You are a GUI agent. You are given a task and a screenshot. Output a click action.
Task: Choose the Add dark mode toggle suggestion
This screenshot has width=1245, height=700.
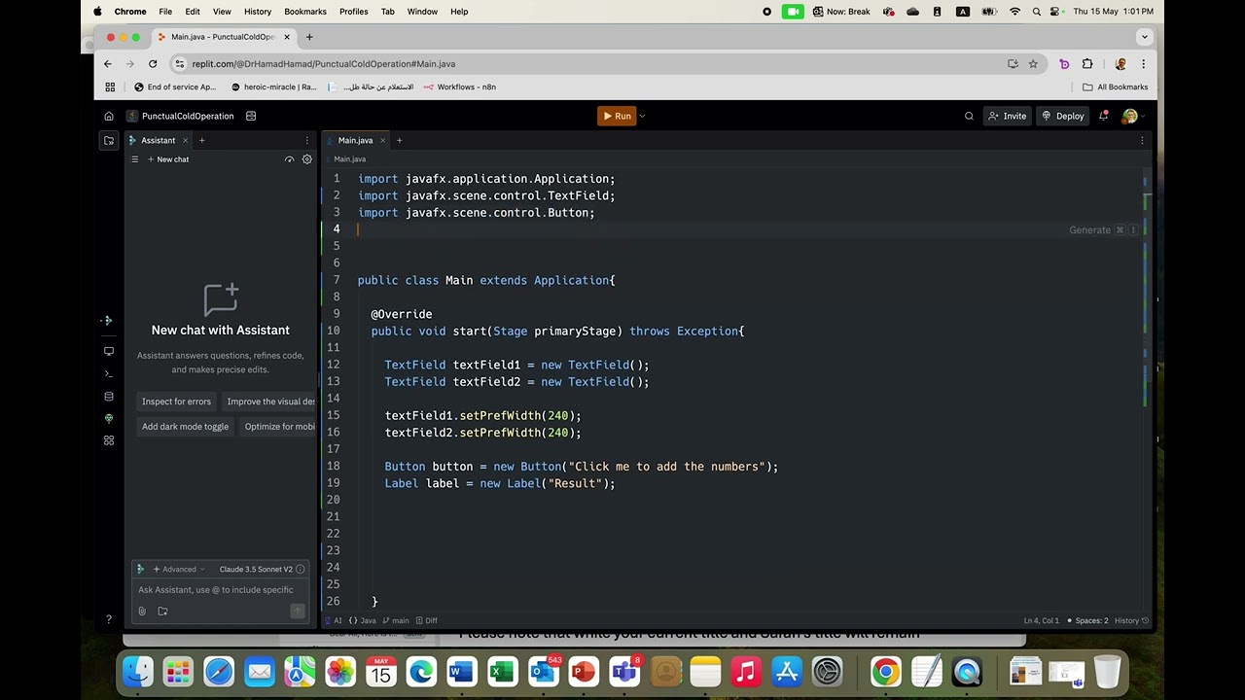click(185, 427)
